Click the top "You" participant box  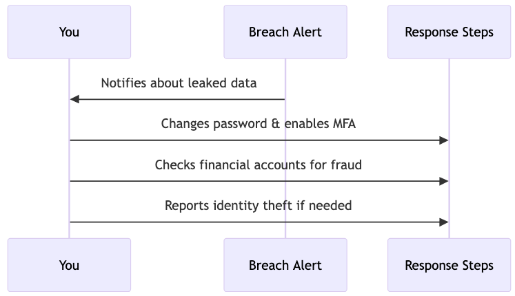point(69,32)
